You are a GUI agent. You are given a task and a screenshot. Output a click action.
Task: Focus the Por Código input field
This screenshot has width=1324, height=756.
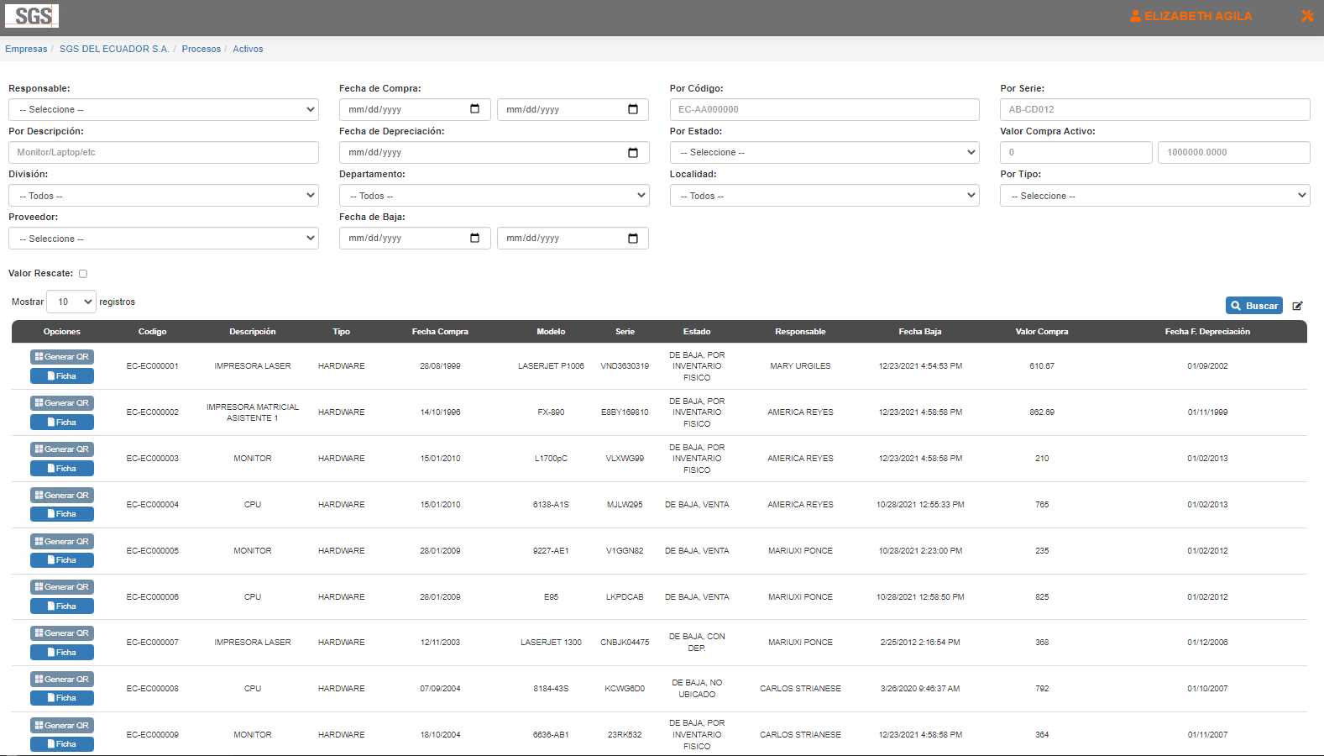[x=824, y=110]
